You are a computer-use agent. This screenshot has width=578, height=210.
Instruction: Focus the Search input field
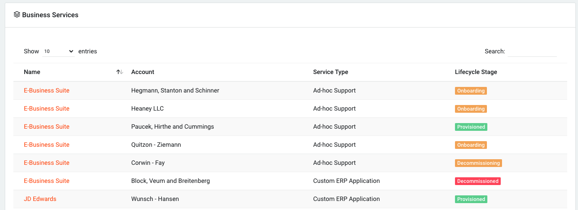(532, 51)
